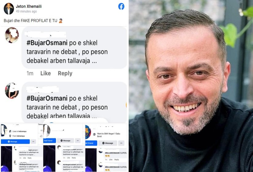Open the Jeton Xhemaili author name link

click(x=29, y=6)
